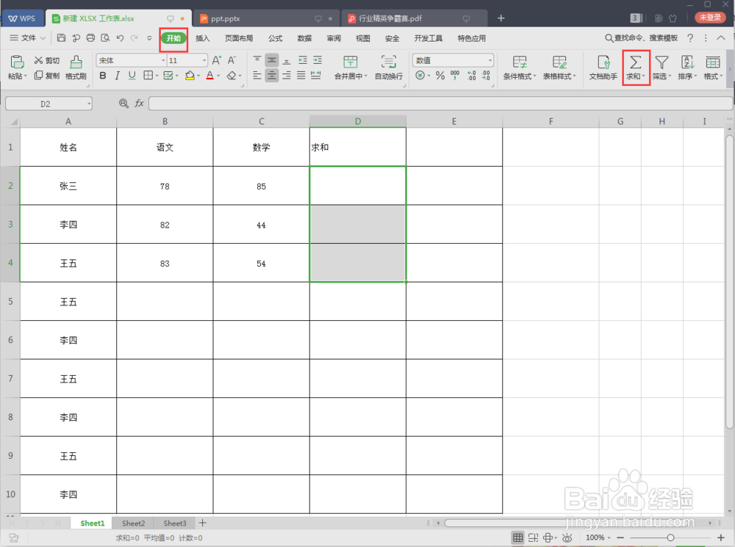The image size is (735, 547).
Task: Click zoom in plus button
Action: click(721, 537)
